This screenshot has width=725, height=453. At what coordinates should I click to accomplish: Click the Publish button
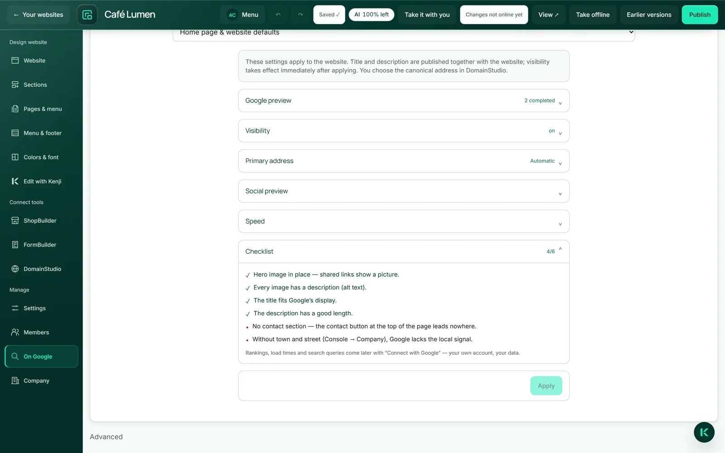click(700, 14)
